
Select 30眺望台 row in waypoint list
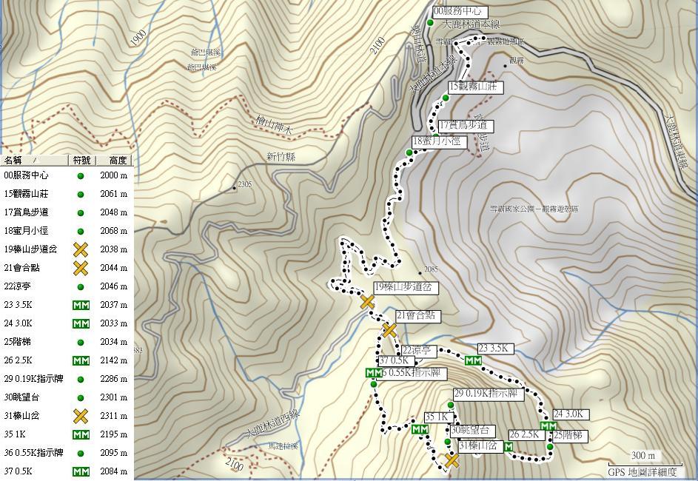coord(67,397)
